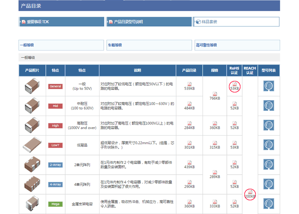Click the 4-Array capacitor photo
Screen dimensions: 299x214
click(x=32, y=184)
